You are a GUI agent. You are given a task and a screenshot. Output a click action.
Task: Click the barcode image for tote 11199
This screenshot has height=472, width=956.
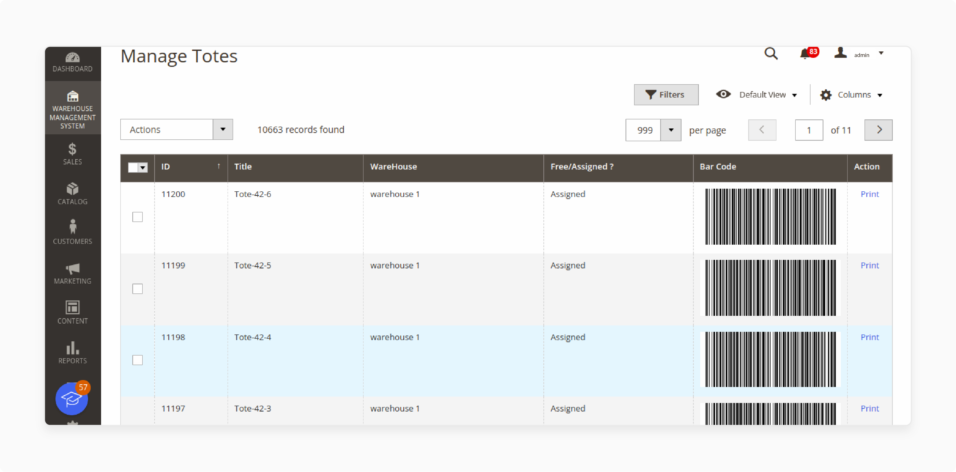pos(770,288)
